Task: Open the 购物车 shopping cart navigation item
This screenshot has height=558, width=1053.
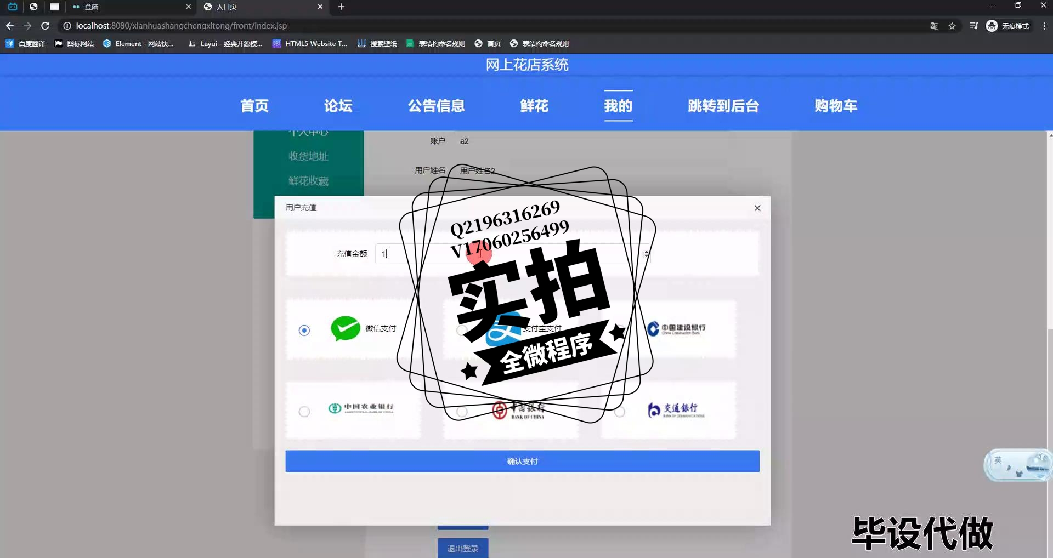Action: click(835, 105)
